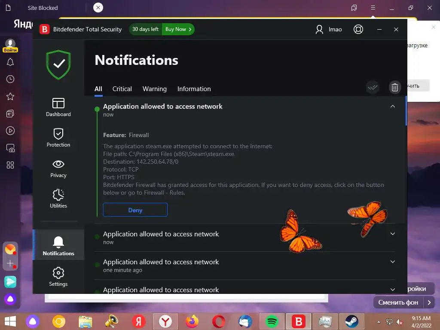Viewport: 440px width, 330px height.
Task: Click the green shield status icon
Action: [58, 65]
